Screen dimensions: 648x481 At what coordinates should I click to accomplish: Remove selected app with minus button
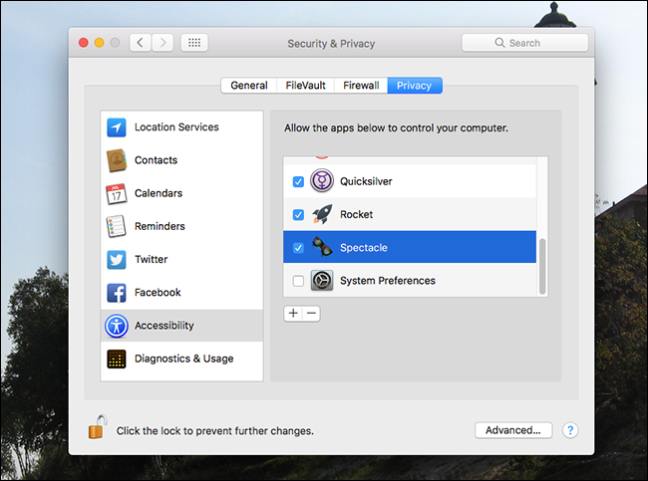[x=312, y=314]
